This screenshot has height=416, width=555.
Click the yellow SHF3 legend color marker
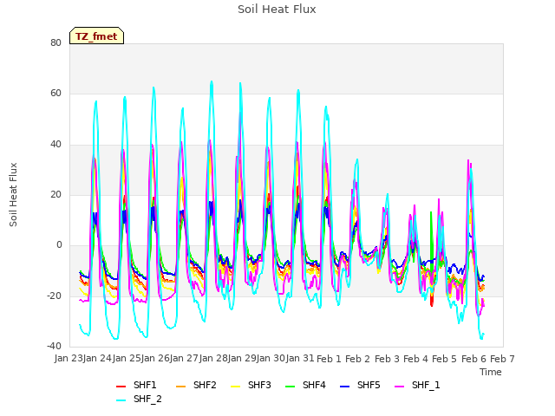coord(235,387)
